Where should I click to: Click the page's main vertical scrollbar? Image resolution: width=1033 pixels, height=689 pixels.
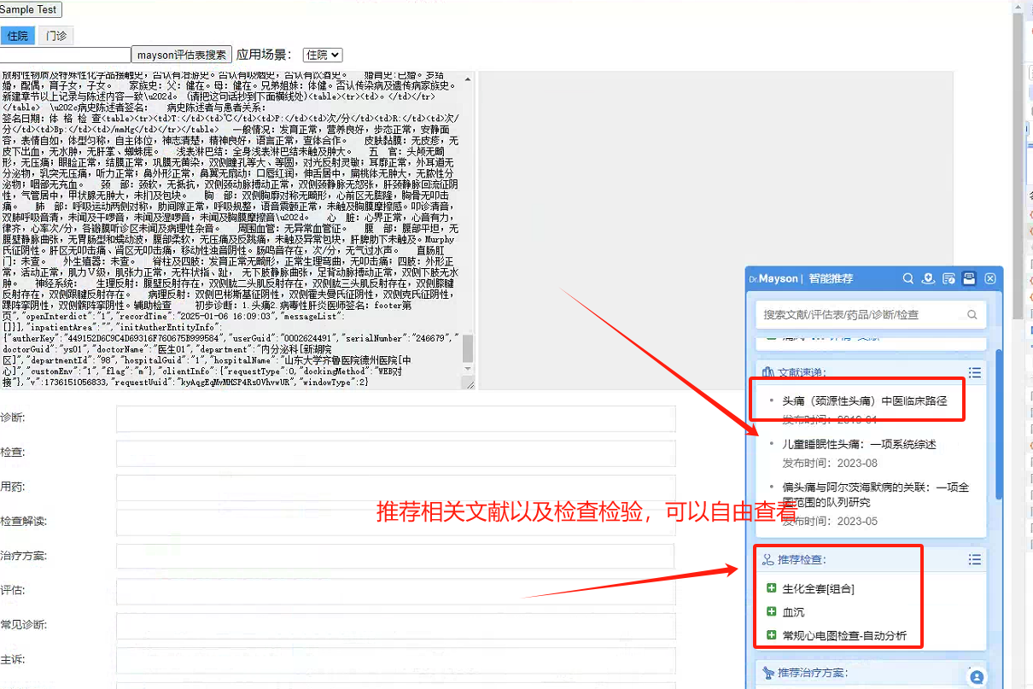pyautogui.click(x=1018, y=166)
